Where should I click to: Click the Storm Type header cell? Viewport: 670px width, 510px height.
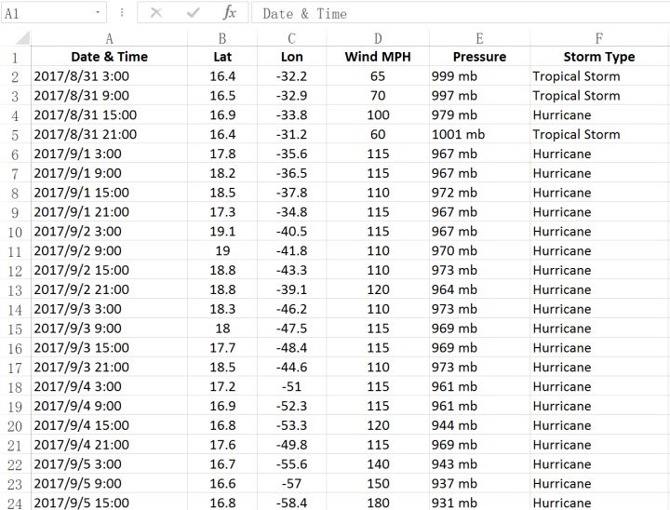(599, 57)
